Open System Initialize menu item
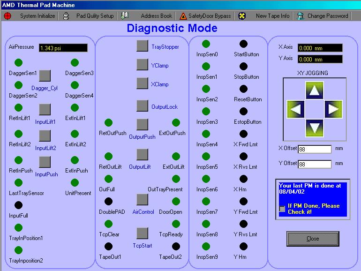 pyautogui.click(x=38, y=16)
